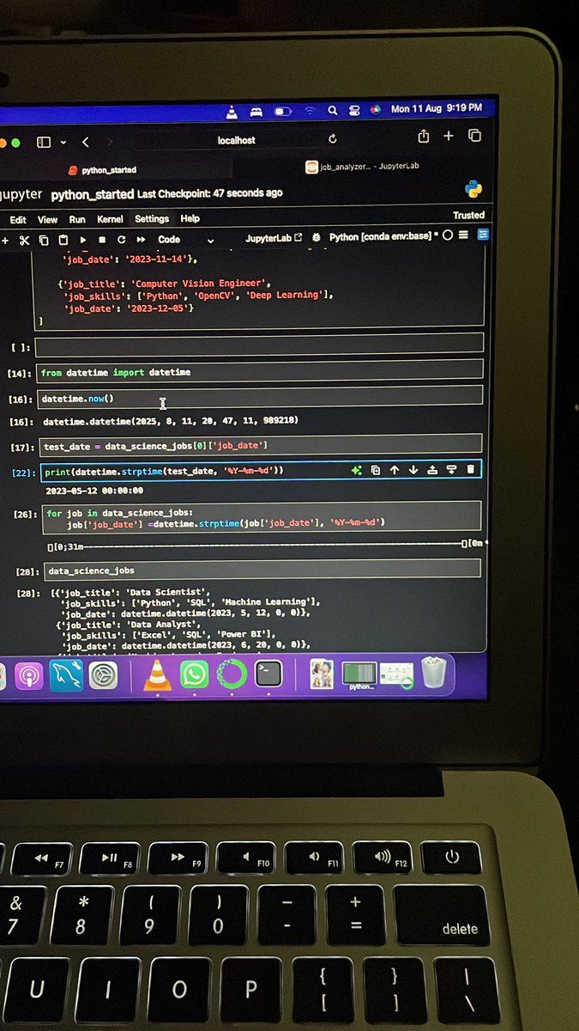Click the kernel status circle indicator
The height and width of the screenshot is (1031, 579).
click(x=447, y=235)
